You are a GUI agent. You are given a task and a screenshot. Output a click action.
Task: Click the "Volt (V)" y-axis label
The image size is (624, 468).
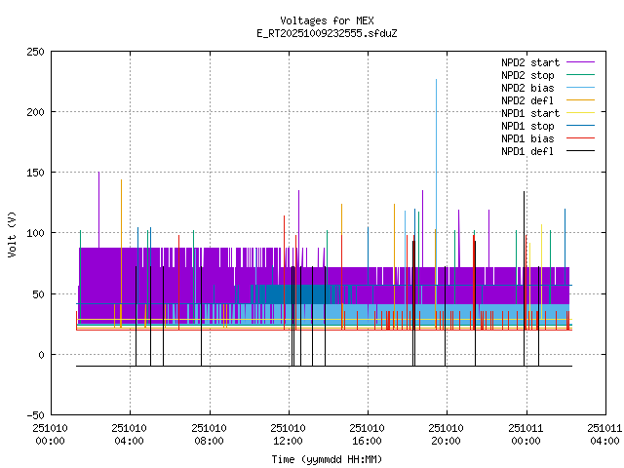coord(12,233)
